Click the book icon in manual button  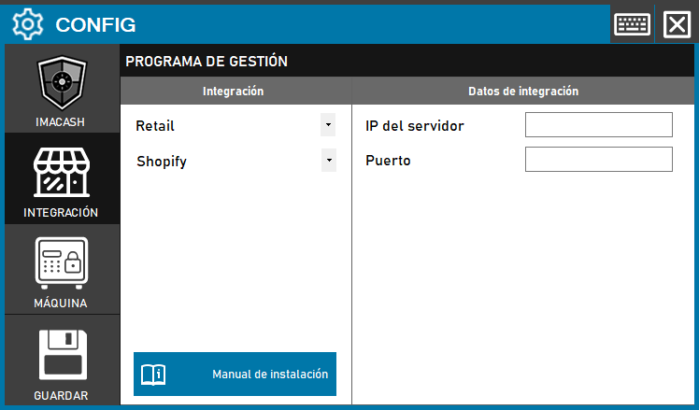pyautogui.click(x=152, y=375)
